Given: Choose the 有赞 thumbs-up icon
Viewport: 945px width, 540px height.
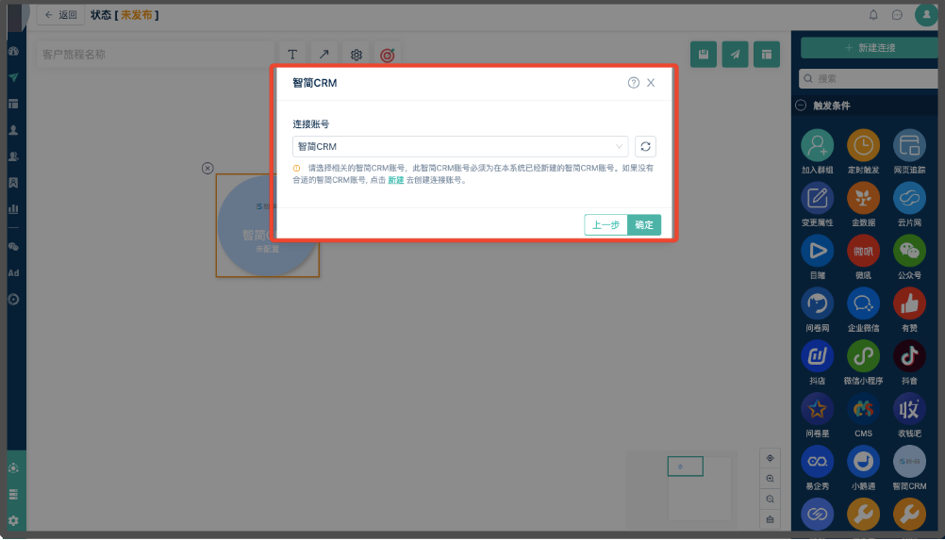Looking at the screenshot, I should (x=909, y=303).
